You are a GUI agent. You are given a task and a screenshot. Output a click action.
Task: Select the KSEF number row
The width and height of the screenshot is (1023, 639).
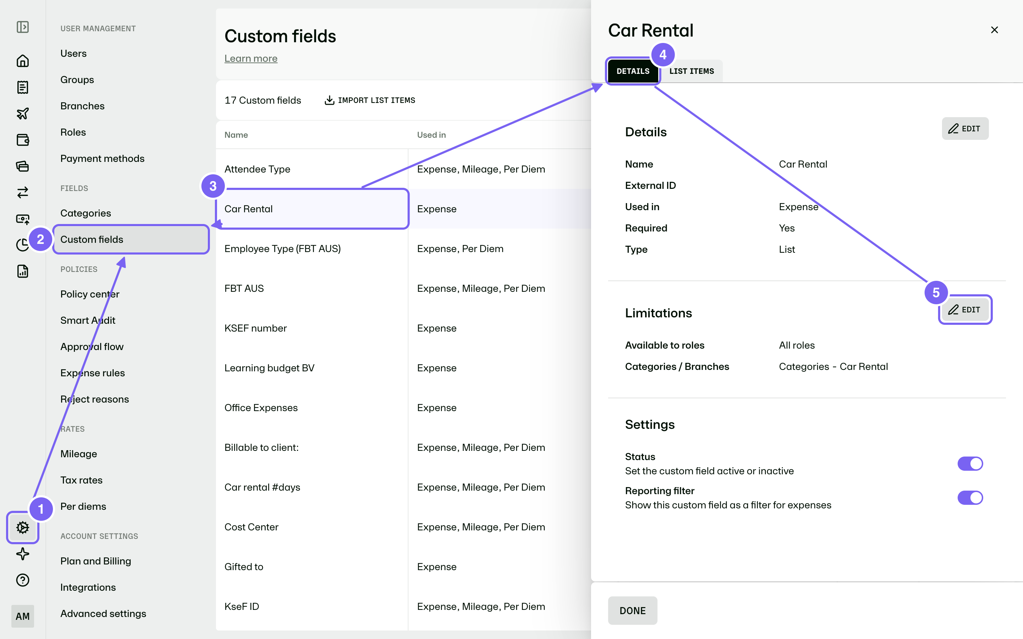point(403,328)
